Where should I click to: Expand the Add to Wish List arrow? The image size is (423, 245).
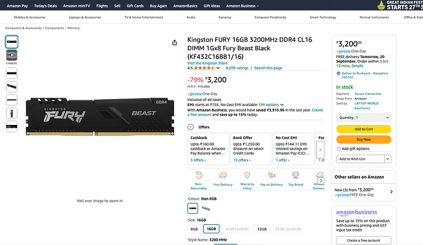[x=387, y=159]
